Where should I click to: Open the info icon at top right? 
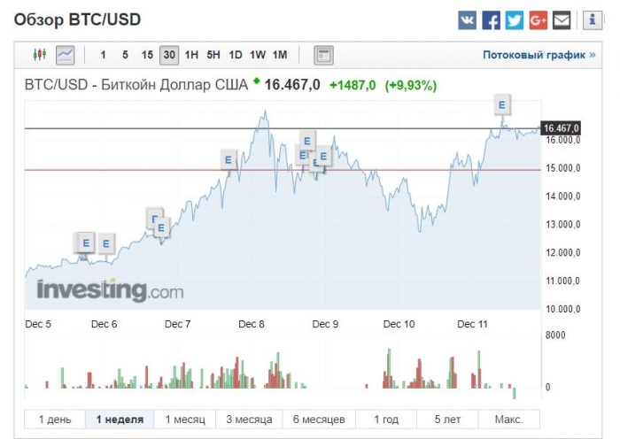[592, 20]
